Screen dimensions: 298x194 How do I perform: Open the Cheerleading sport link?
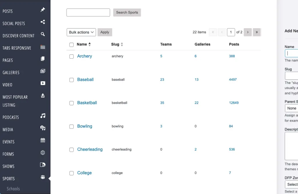(x=90, y=149)
